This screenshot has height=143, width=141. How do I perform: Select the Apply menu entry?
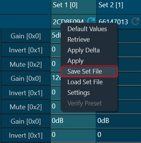point(75,61)
